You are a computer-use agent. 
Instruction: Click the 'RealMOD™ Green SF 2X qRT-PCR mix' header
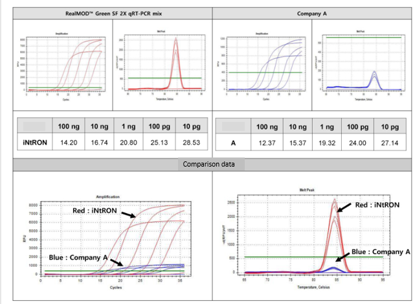(114, 14)
